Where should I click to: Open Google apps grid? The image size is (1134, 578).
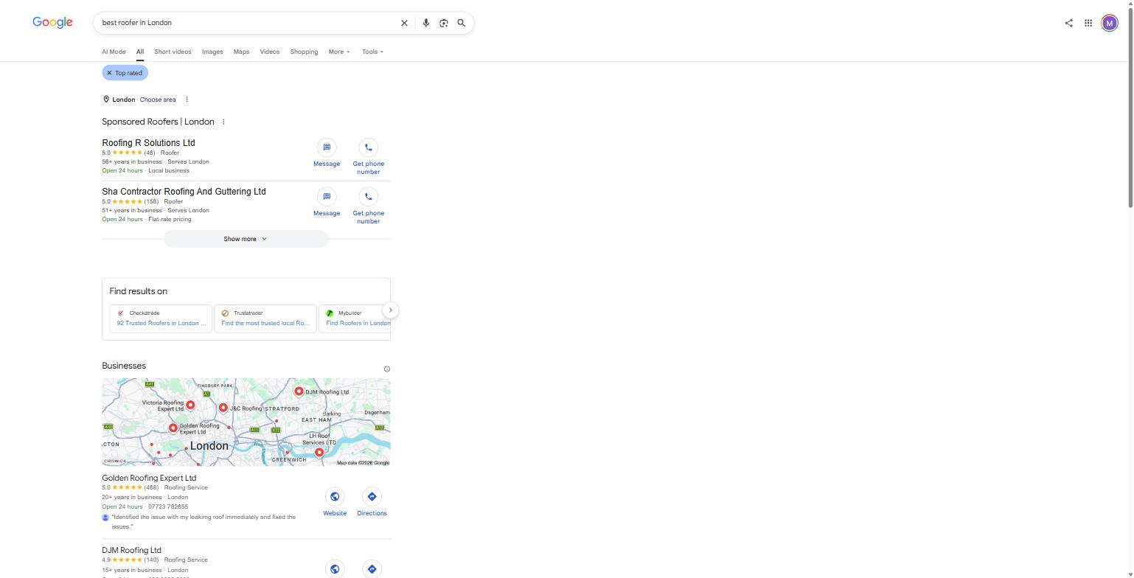coord(1088,23)
